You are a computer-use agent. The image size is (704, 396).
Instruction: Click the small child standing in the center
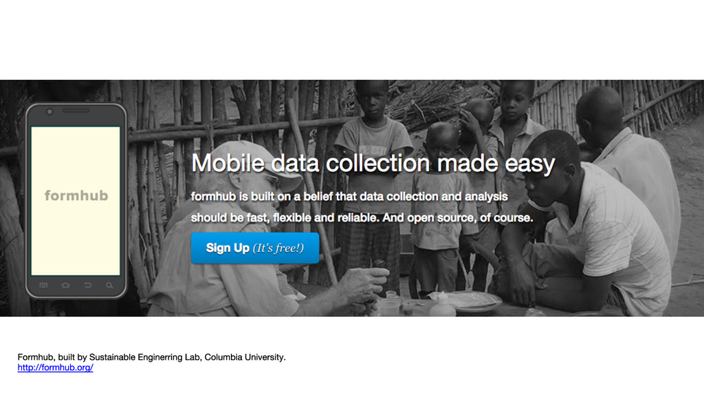coord(442,206)
